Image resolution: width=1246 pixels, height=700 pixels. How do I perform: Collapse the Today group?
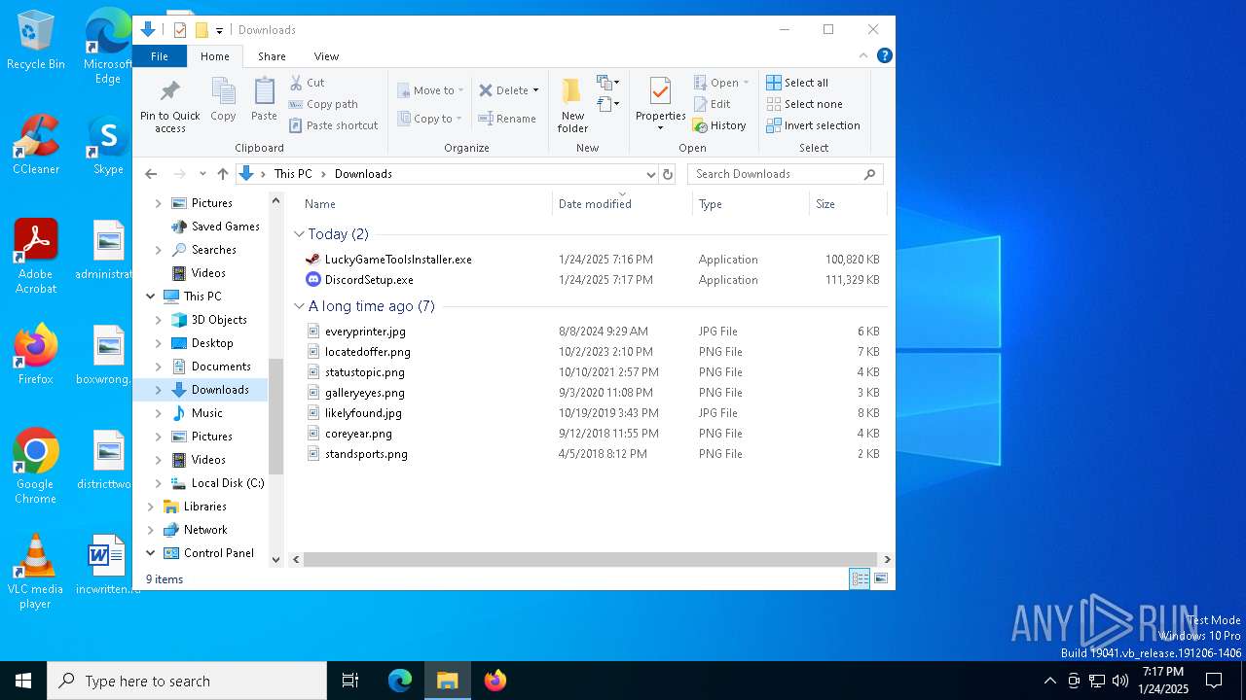pos(299,234)
